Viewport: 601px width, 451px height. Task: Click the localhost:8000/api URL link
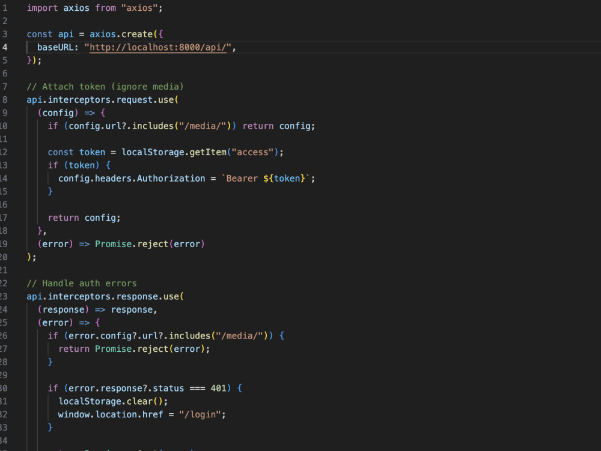(158, 47)
